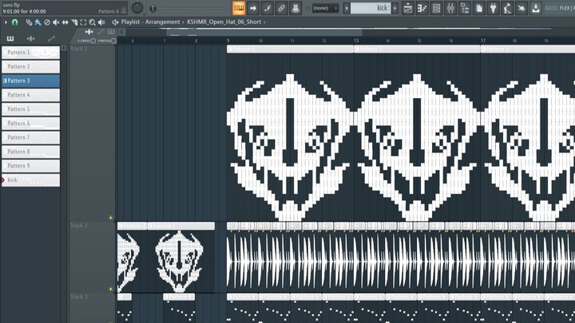Click Playlist in the breadcrumb
This screenshot has width=575, height=323.
(130, 22)
